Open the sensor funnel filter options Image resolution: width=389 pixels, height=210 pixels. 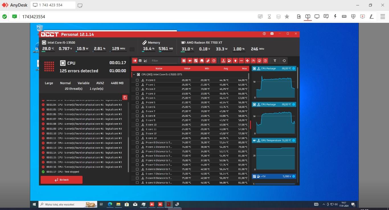pos(275,61)
